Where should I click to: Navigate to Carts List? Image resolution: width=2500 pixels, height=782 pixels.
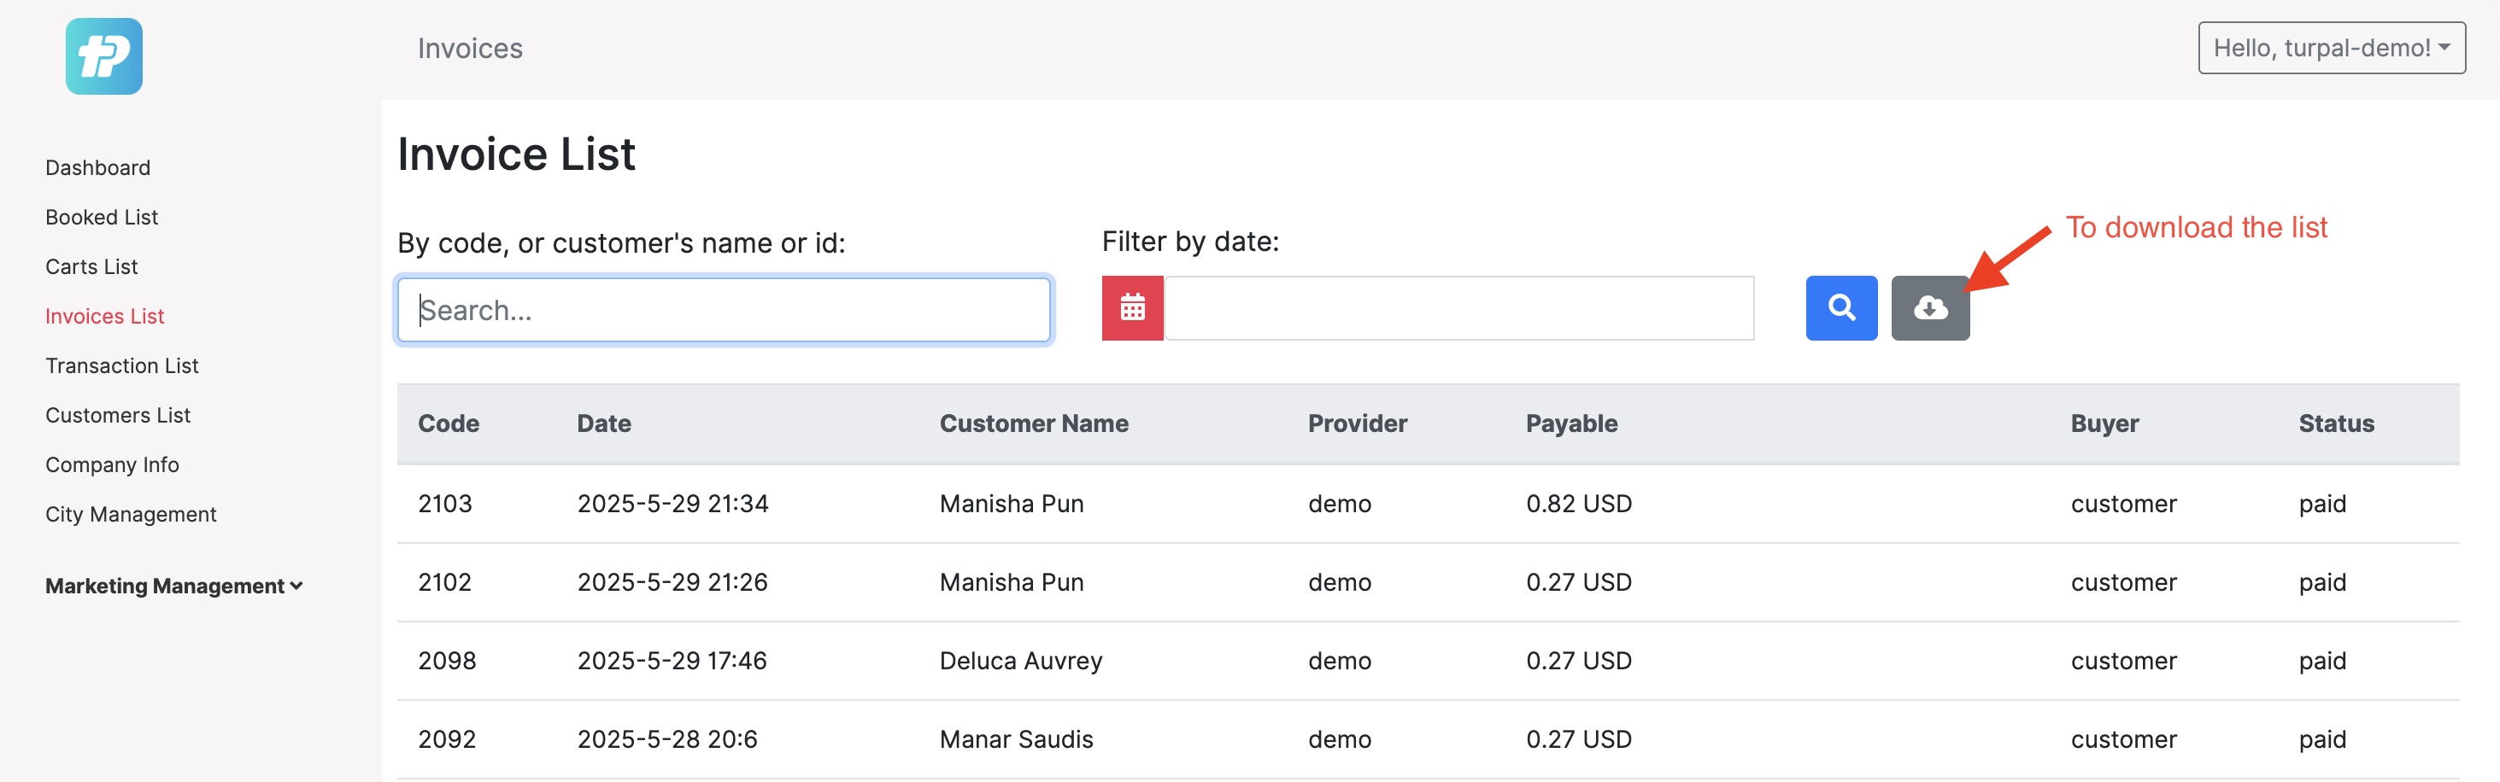pos(92,267)
